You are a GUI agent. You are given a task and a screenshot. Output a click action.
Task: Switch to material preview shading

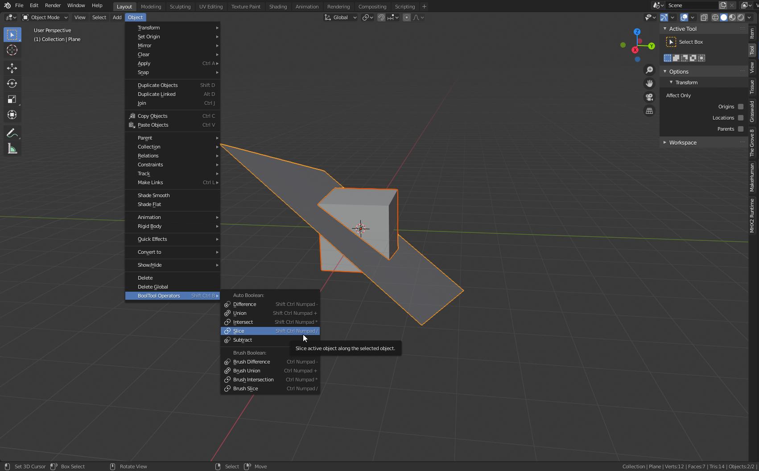(x=732, y=17)
